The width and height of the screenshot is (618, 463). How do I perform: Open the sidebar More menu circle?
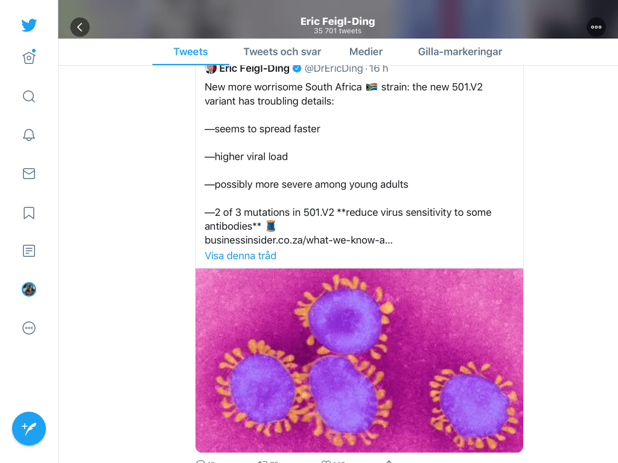(x=29, y=328)
